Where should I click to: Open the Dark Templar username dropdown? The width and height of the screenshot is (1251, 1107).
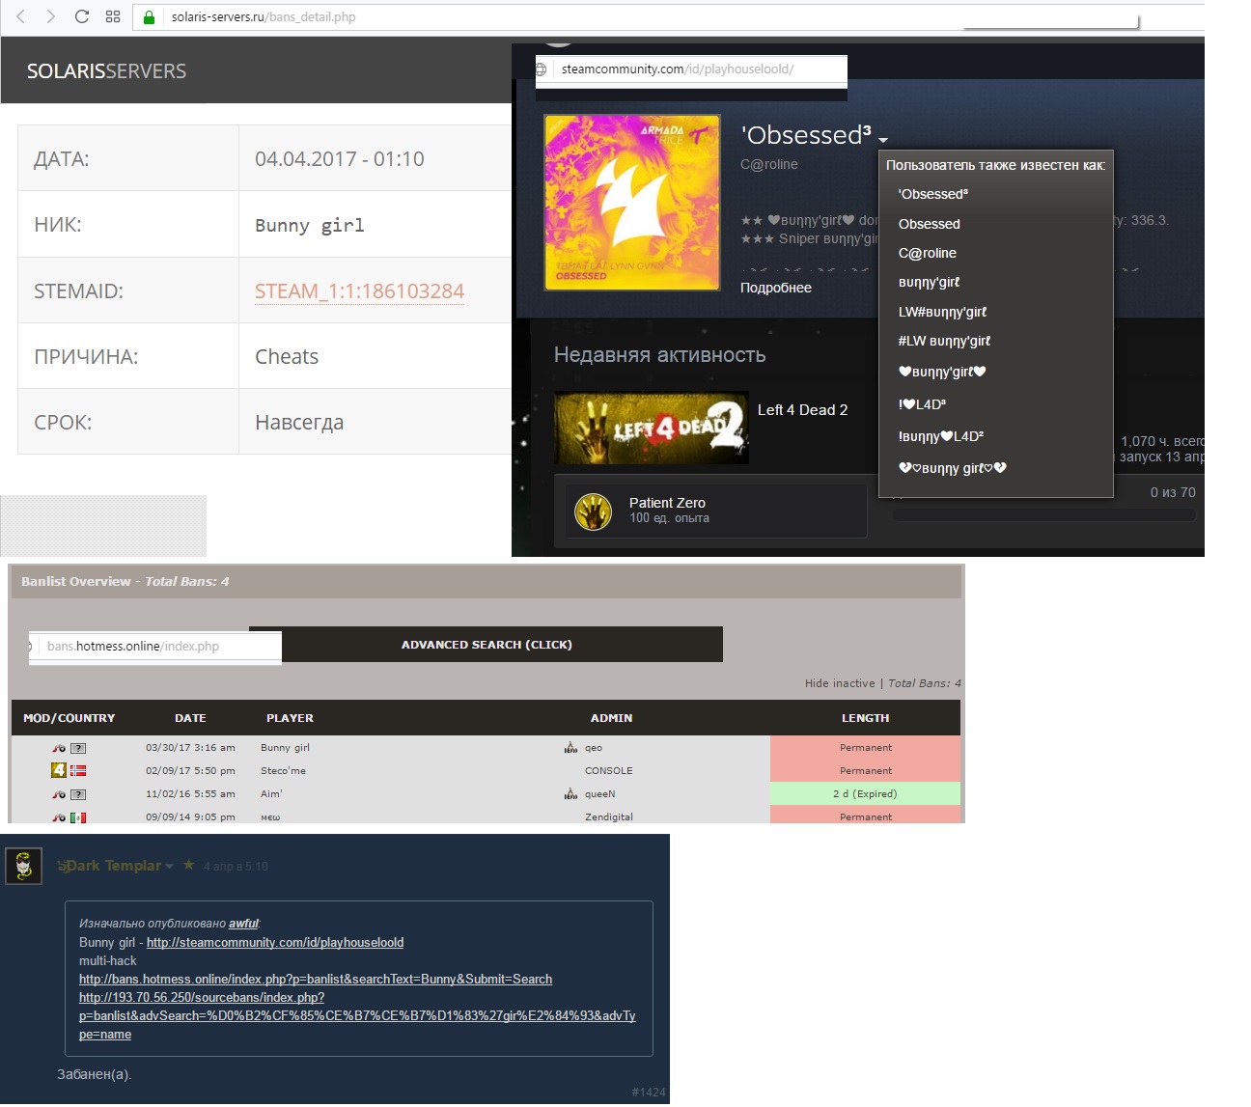click(x=169, y=867)
